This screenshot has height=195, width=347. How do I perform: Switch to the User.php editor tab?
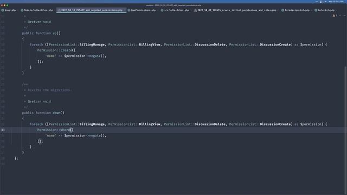point(9,10)
